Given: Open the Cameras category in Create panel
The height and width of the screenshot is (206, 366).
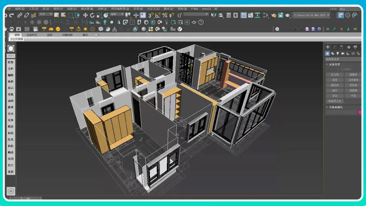Looking at the screenshot, I should tap(343, 54).
